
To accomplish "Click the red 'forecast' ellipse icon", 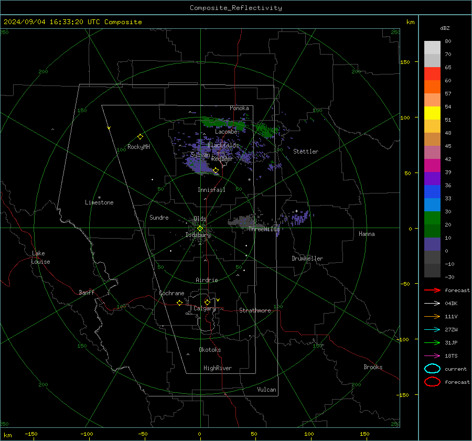I will coord(432,382).
